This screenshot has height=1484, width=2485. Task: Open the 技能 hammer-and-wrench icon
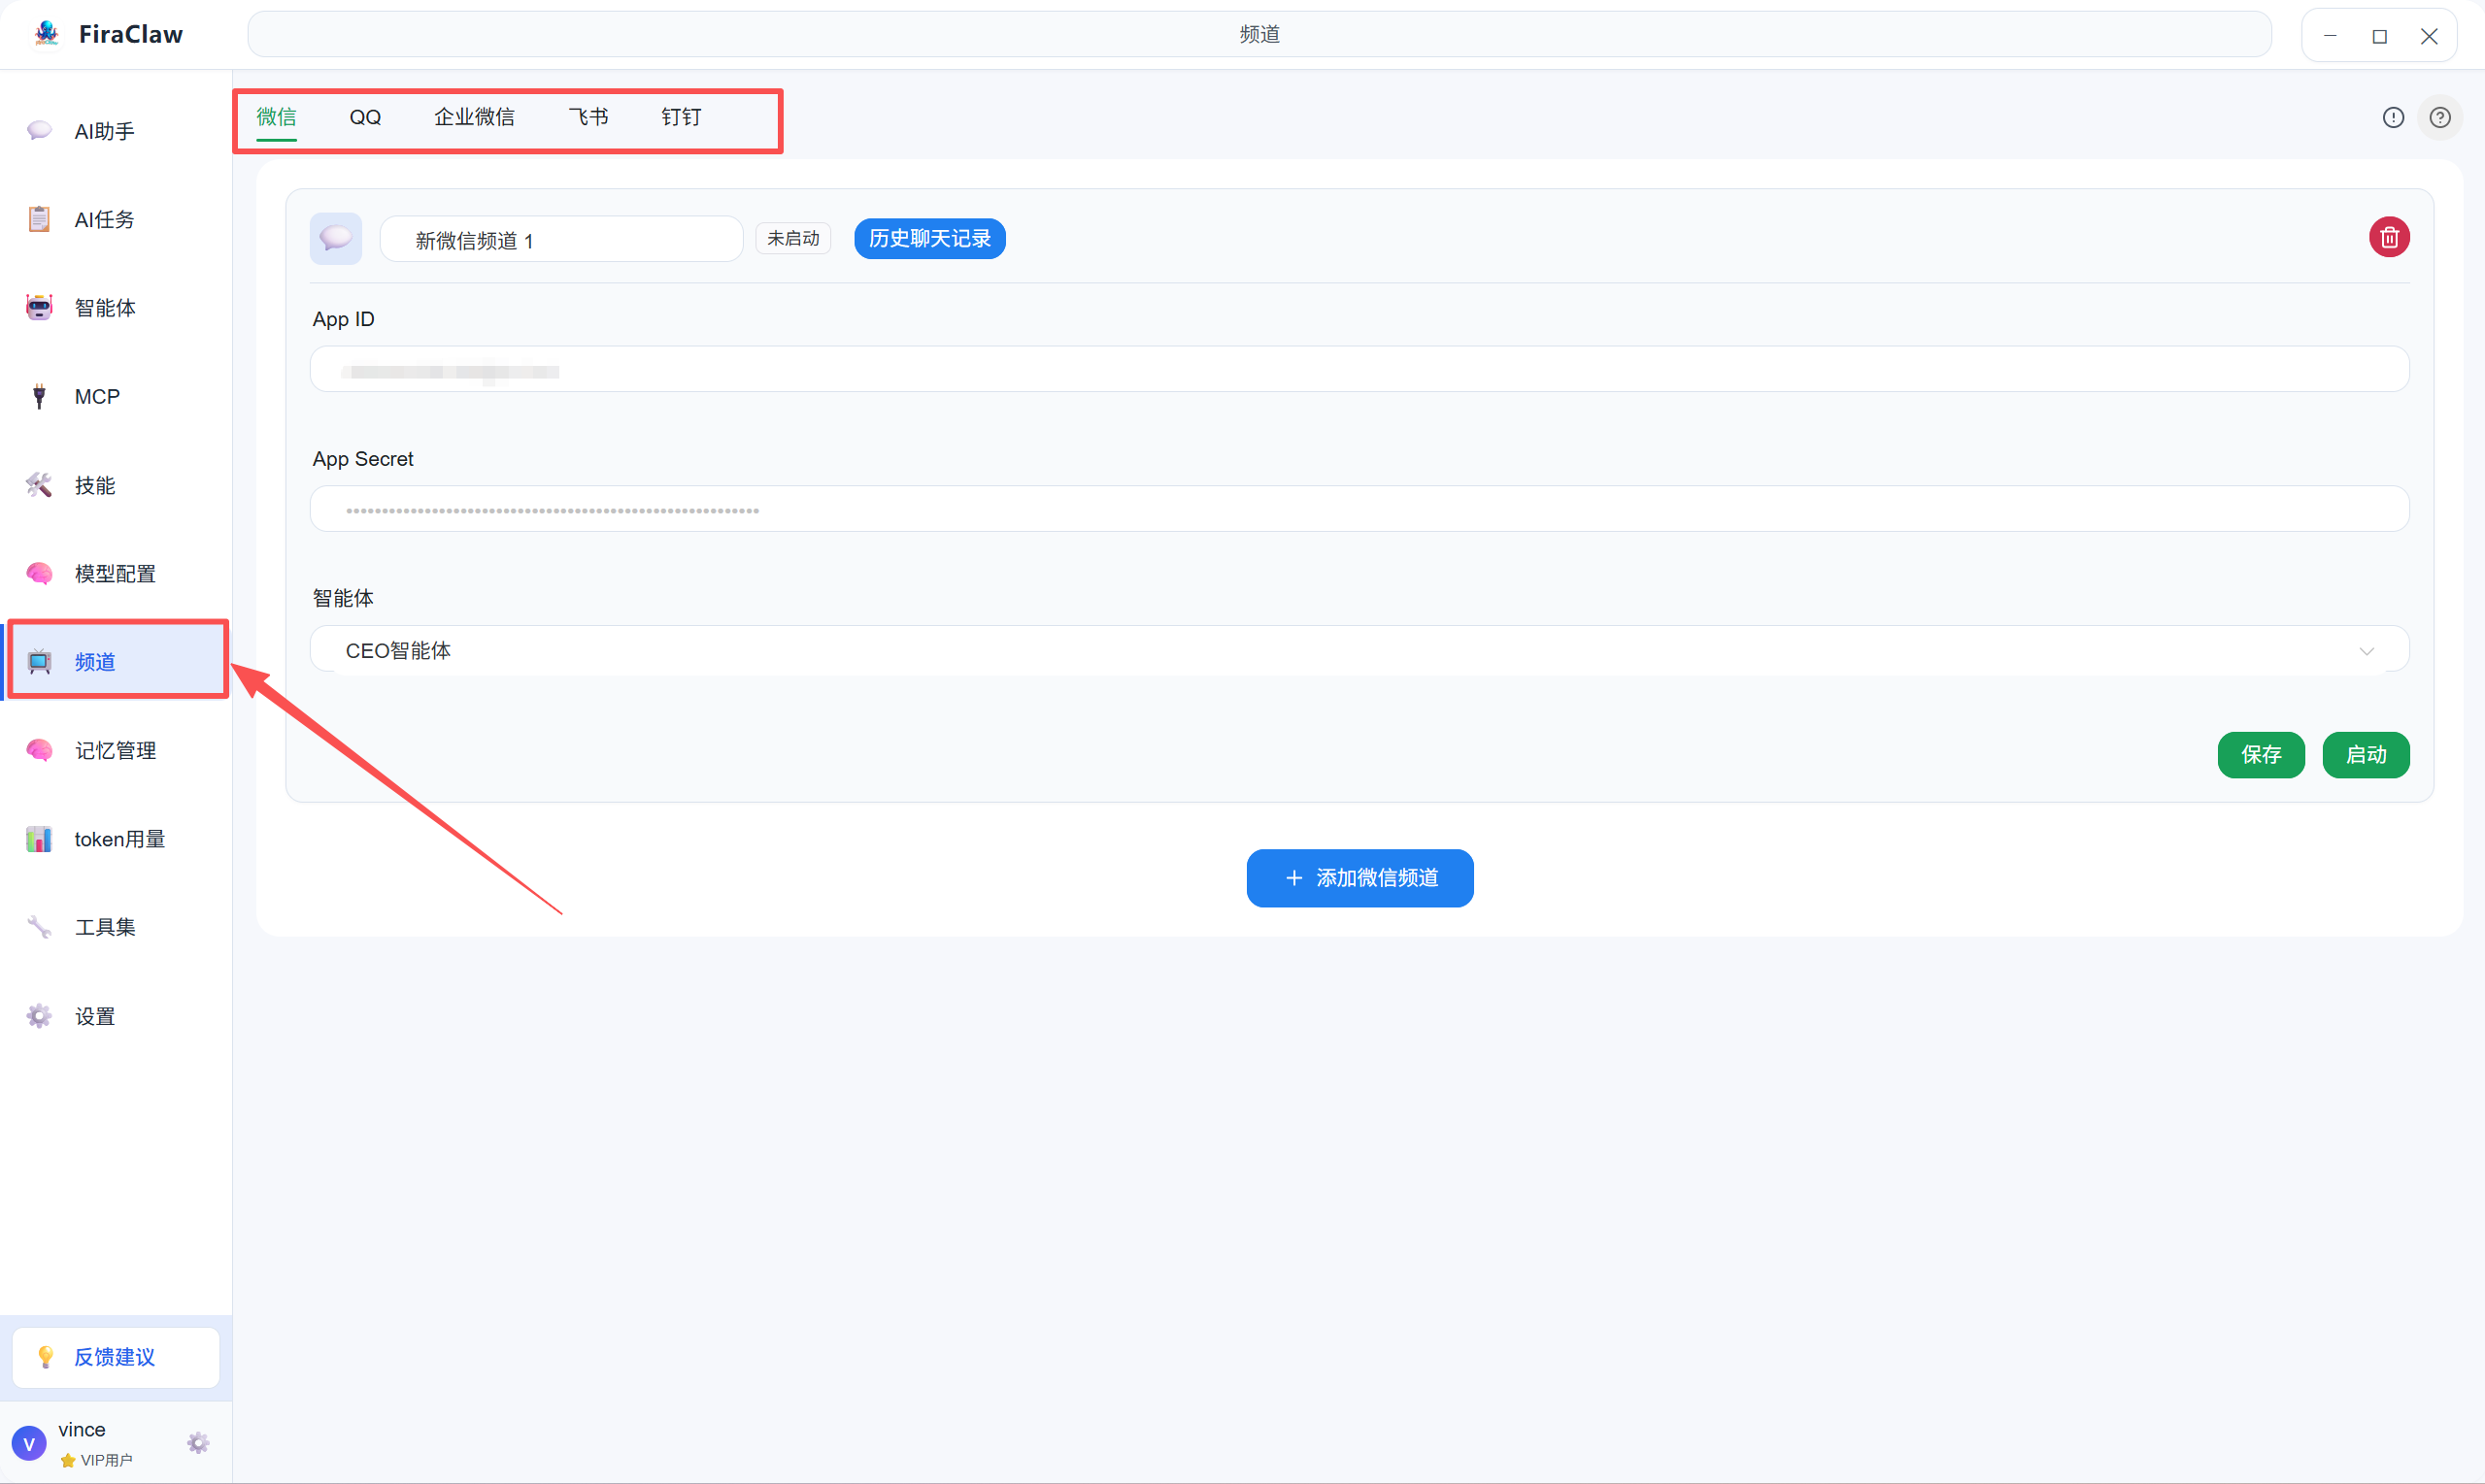39,485
